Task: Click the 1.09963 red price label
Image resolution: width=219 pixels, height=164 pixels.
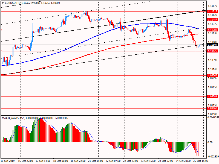Action: pos(212,75)
